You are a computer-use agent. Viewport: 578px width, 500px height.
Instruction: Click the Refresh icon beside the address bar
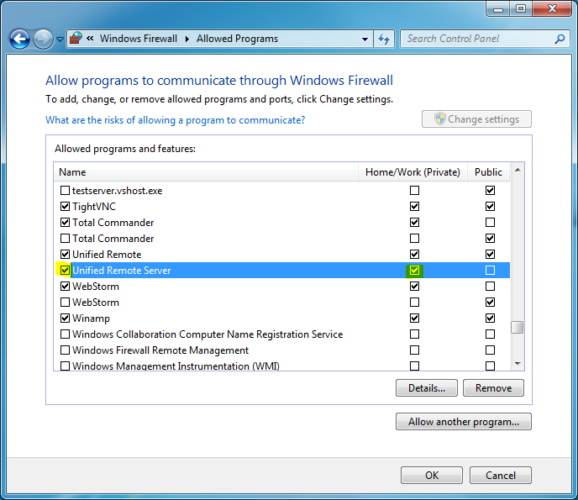(x=384, y=39)
